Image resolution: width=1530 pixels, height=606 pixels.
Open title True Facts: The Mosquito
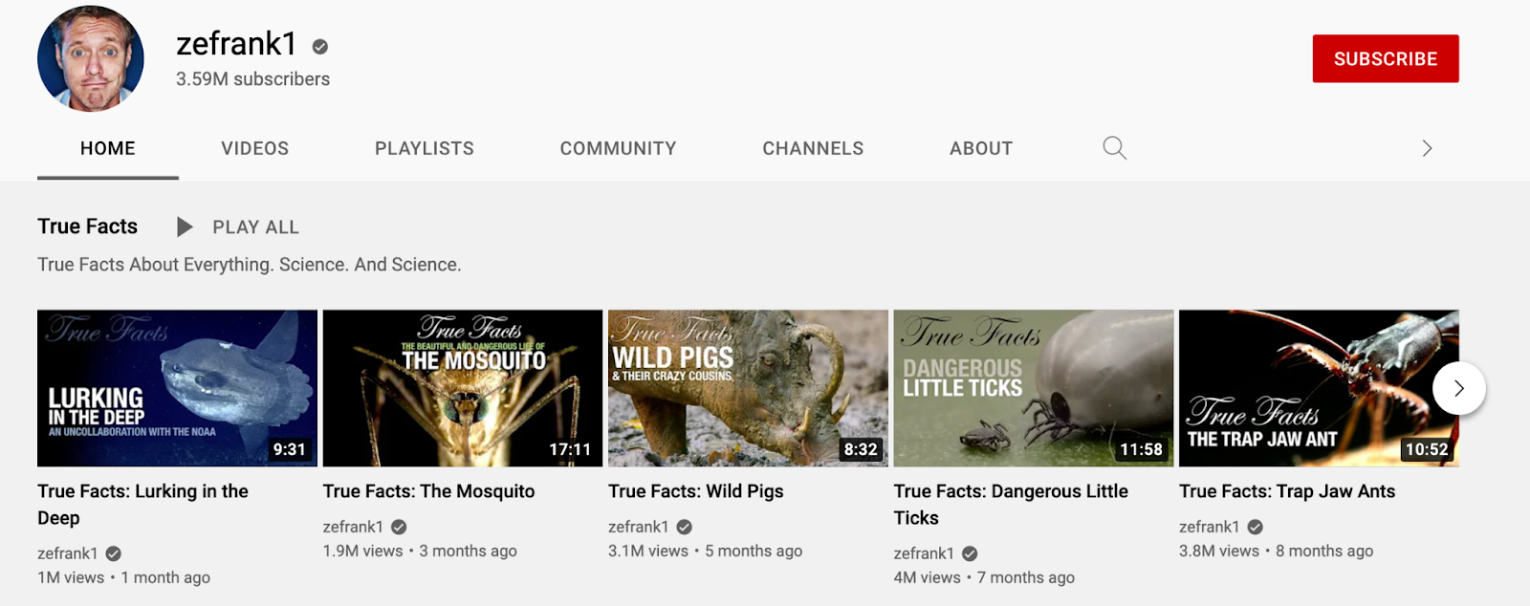(429, 491)
